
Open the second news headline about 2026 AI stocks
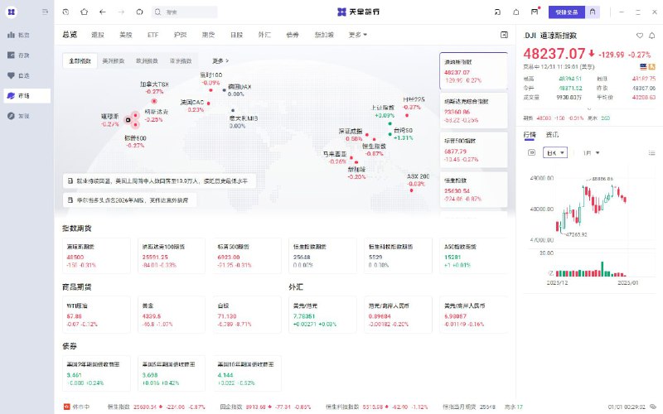130,200
